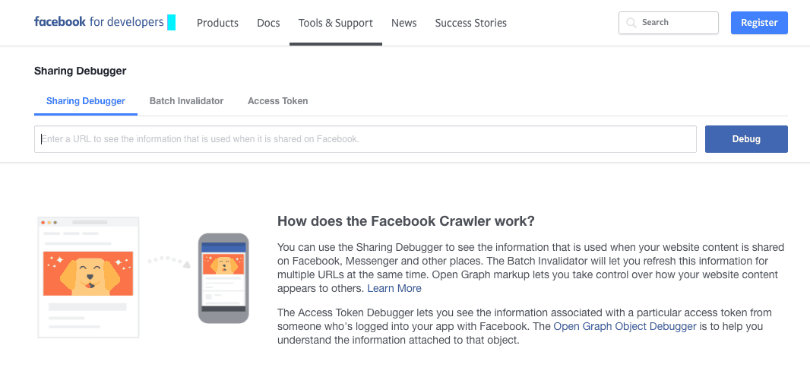Open the Docs menu

(269, 23)
